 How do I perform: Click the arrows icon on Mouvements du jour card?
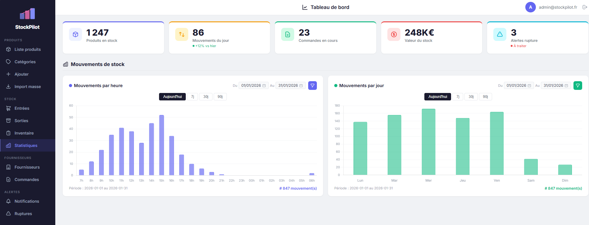tap(182, 34)
